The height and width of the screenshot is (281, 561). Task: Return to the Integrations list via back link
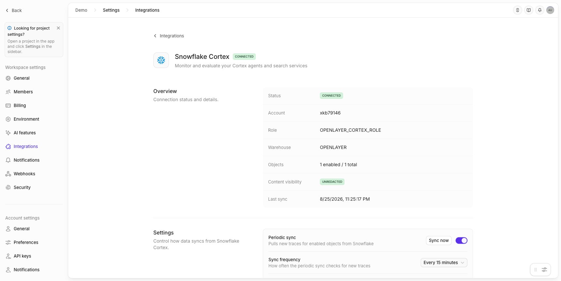coord(169,36)
